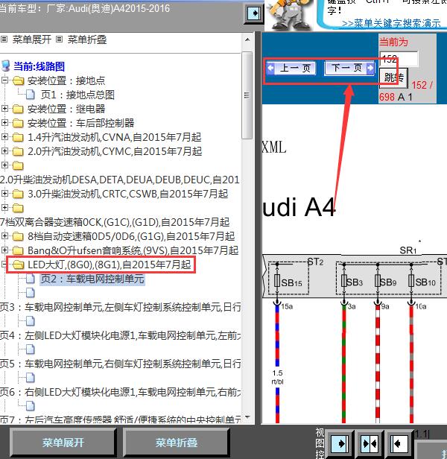Click the bottom 菜单折叠 button
The image size is (447, 459).
(x=177, y=443)
